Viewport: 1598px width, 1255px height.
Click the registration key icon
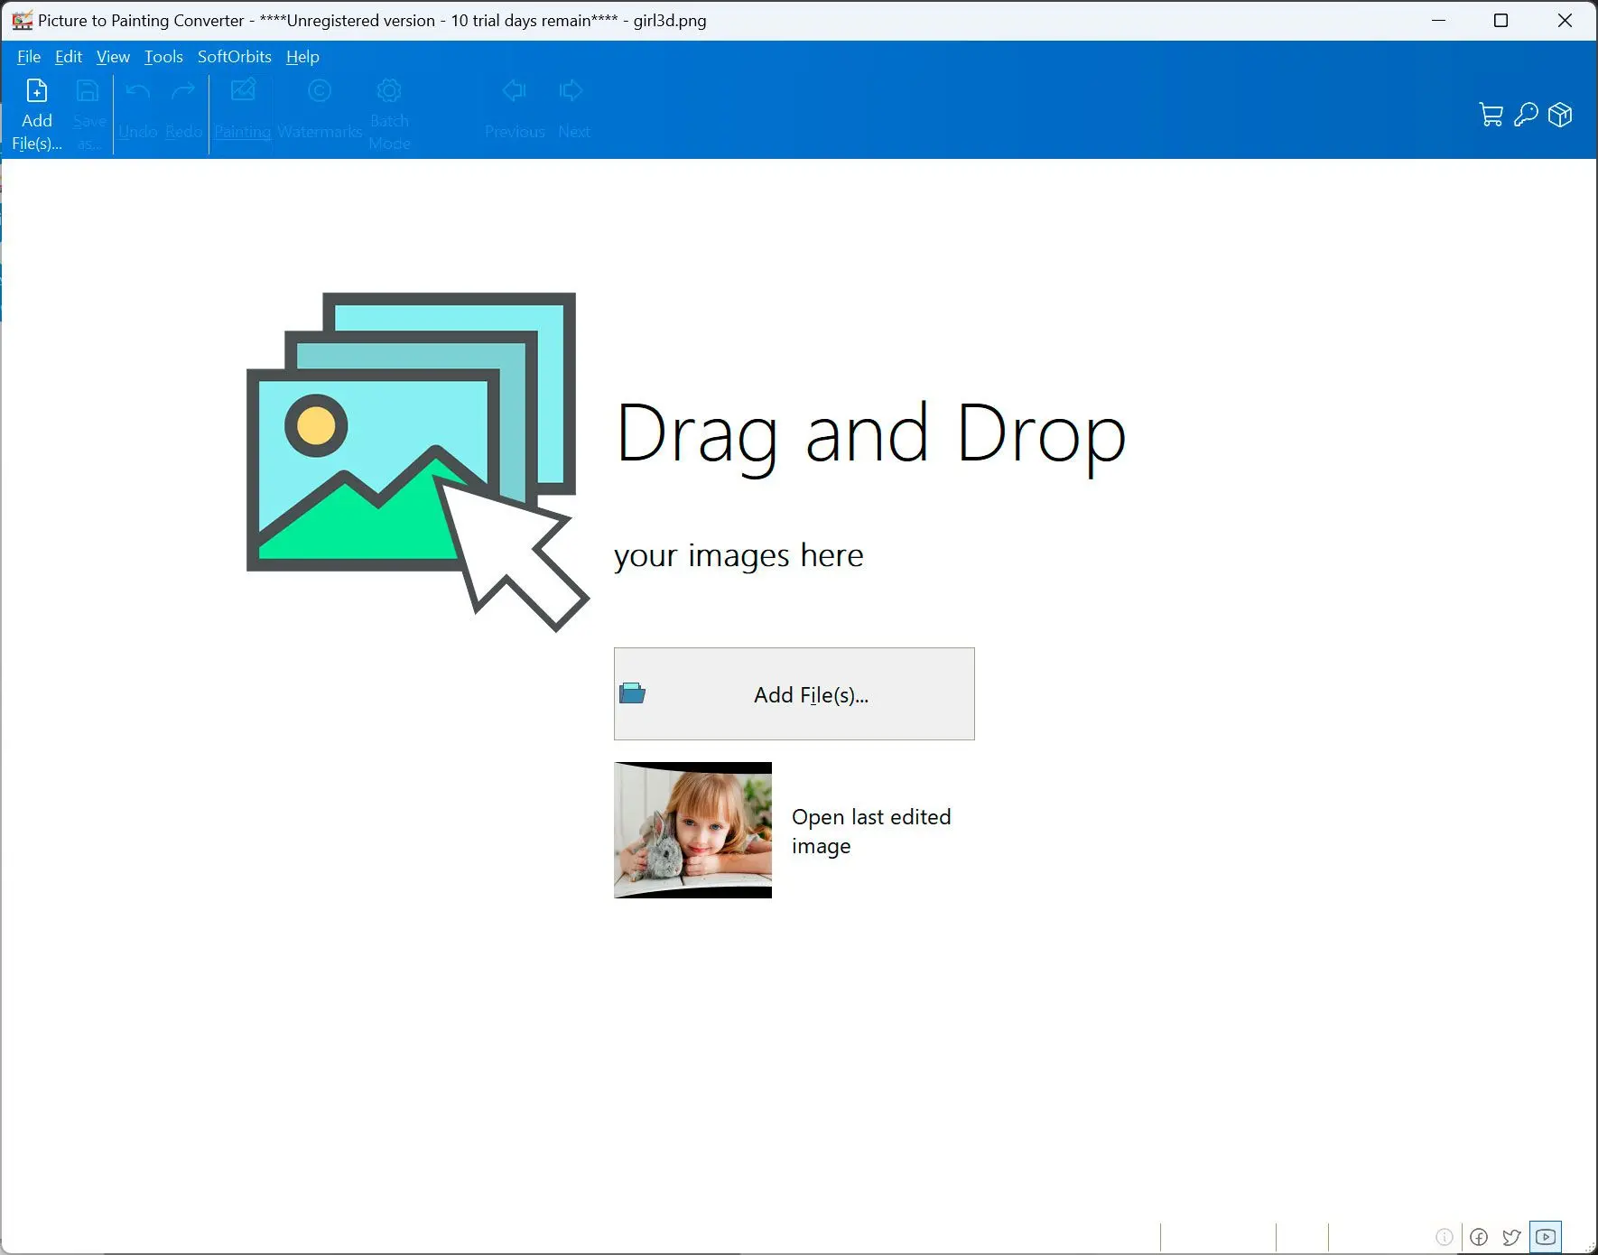pyautogui.click(x=1526, y=115)
